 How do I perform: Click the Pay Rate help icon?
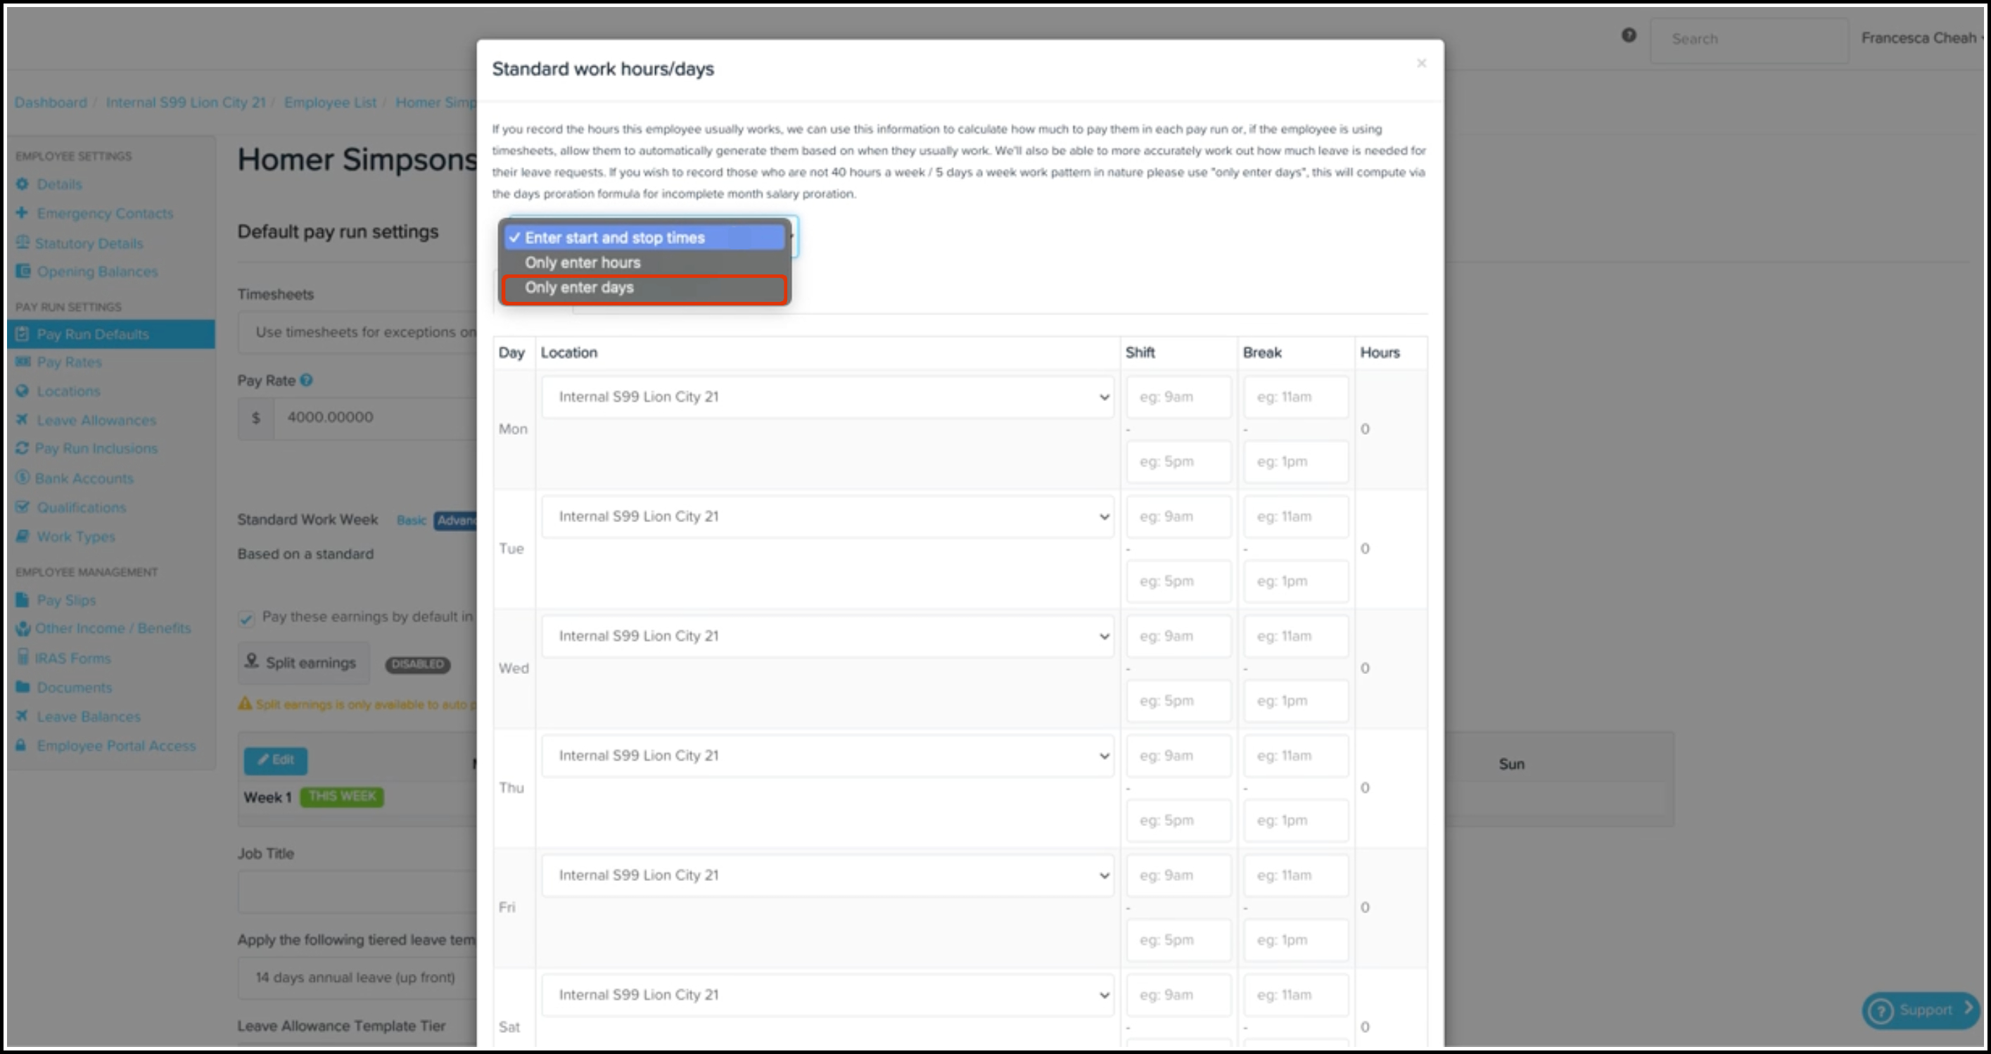(x=306, y=380)
